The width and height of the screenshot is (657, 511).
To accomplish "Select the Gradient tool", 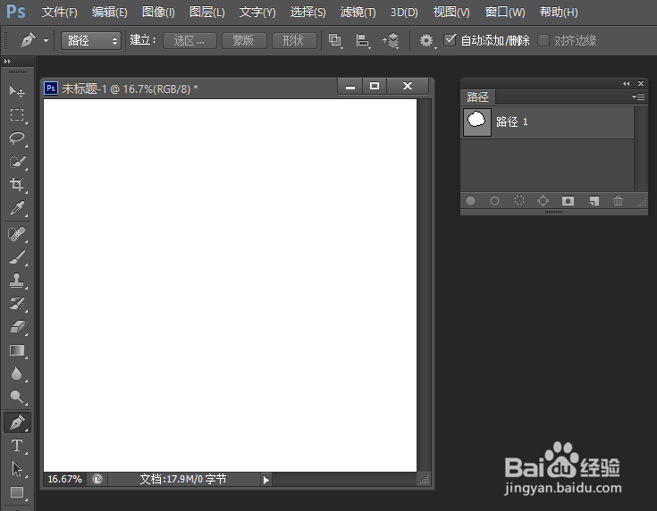I will [17, 349].
